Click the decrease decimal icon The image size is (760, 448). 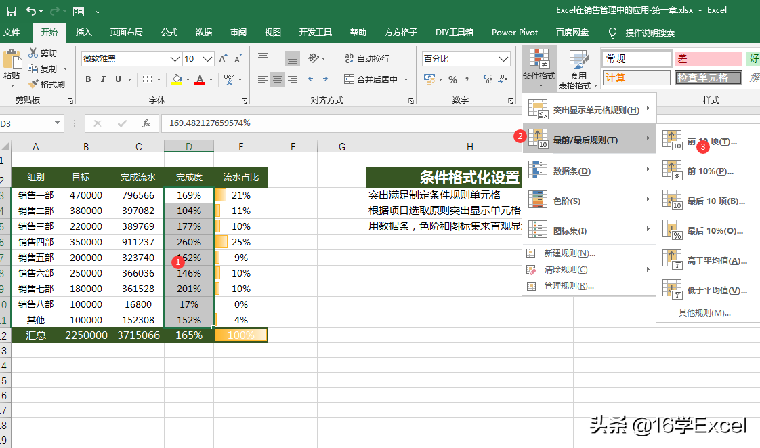503,79
